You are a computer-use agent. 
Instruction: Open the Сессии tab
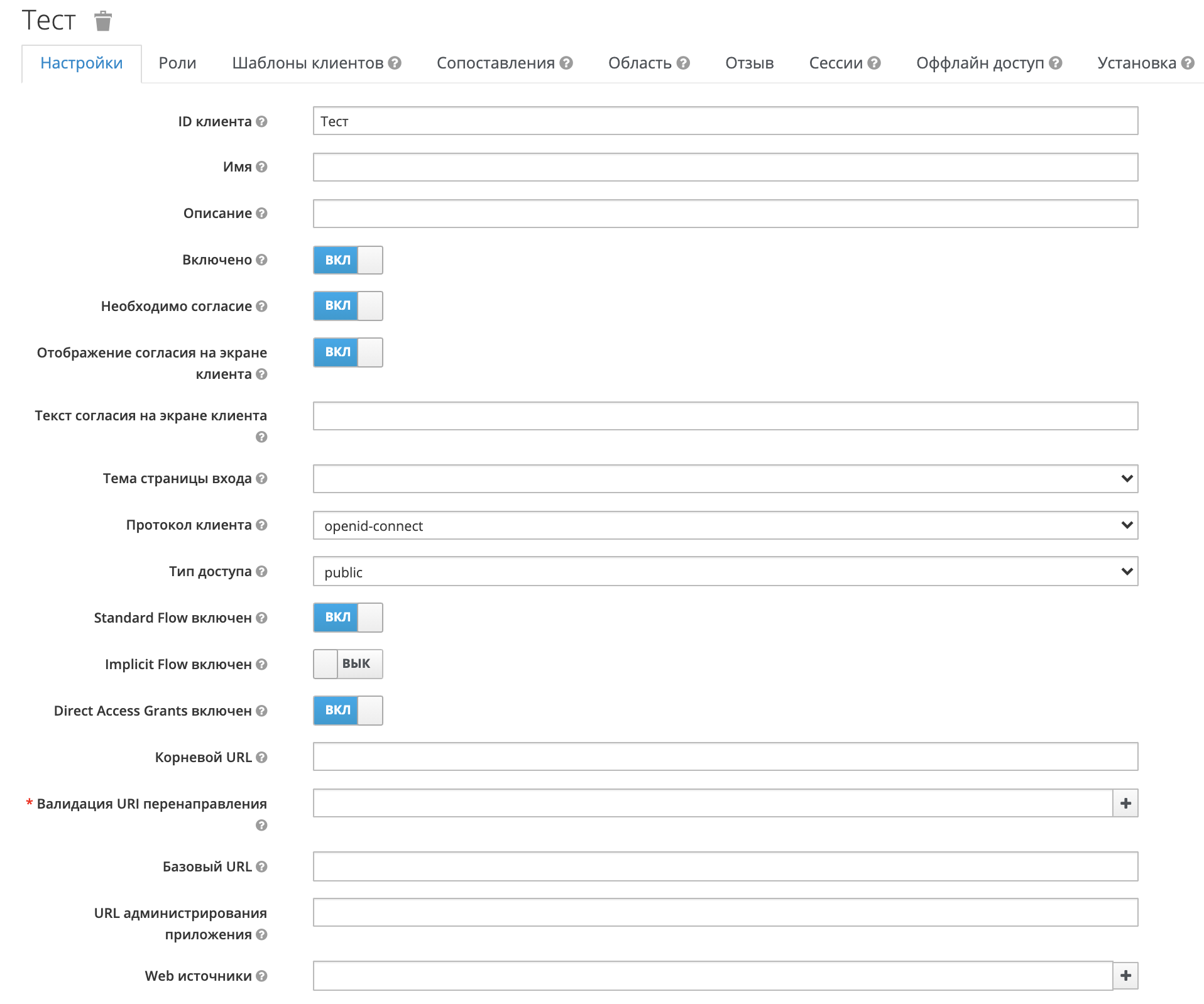click(835, 63)
